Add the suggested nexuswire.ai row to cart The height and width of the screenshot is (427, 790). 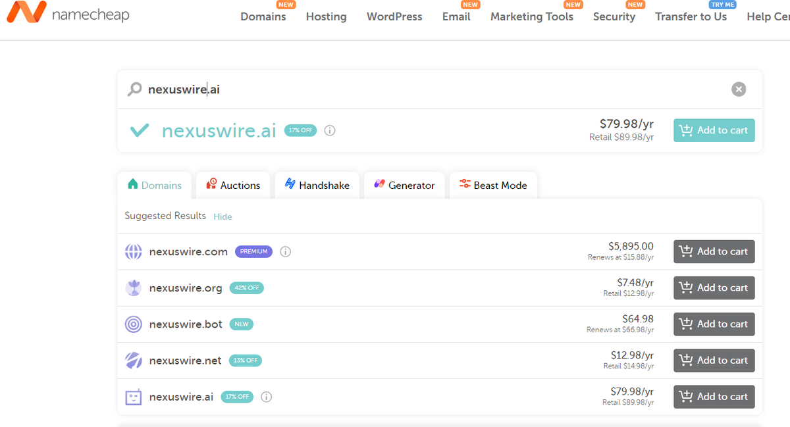[714, 396]
